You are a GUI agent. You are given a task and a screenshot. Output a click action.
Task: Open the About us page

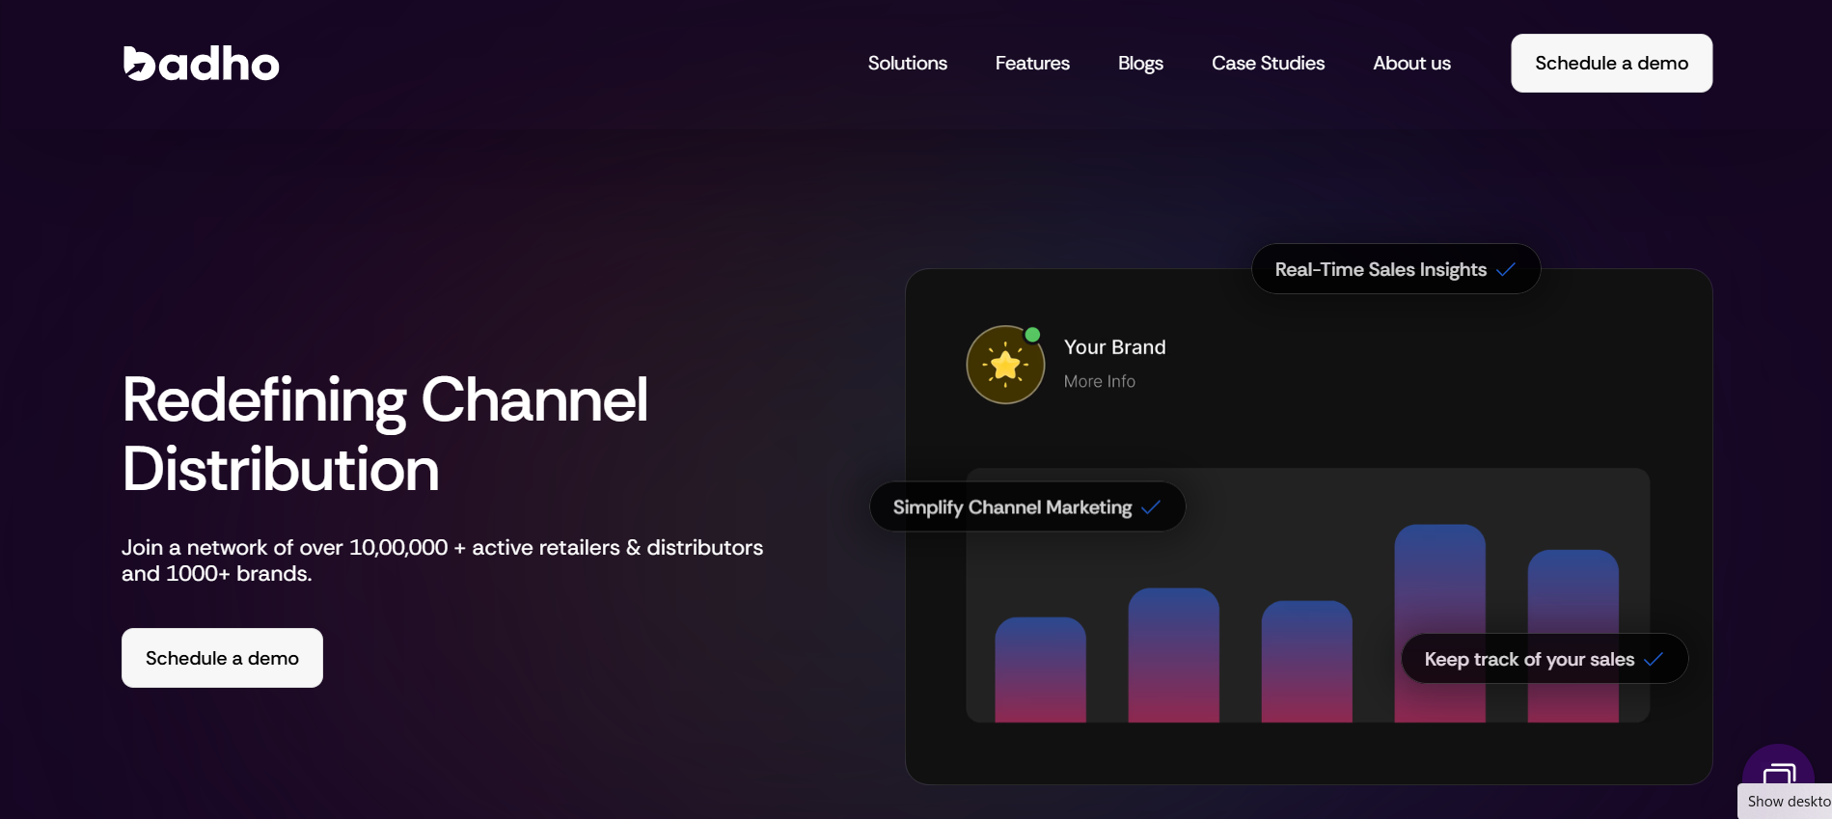1411,64
